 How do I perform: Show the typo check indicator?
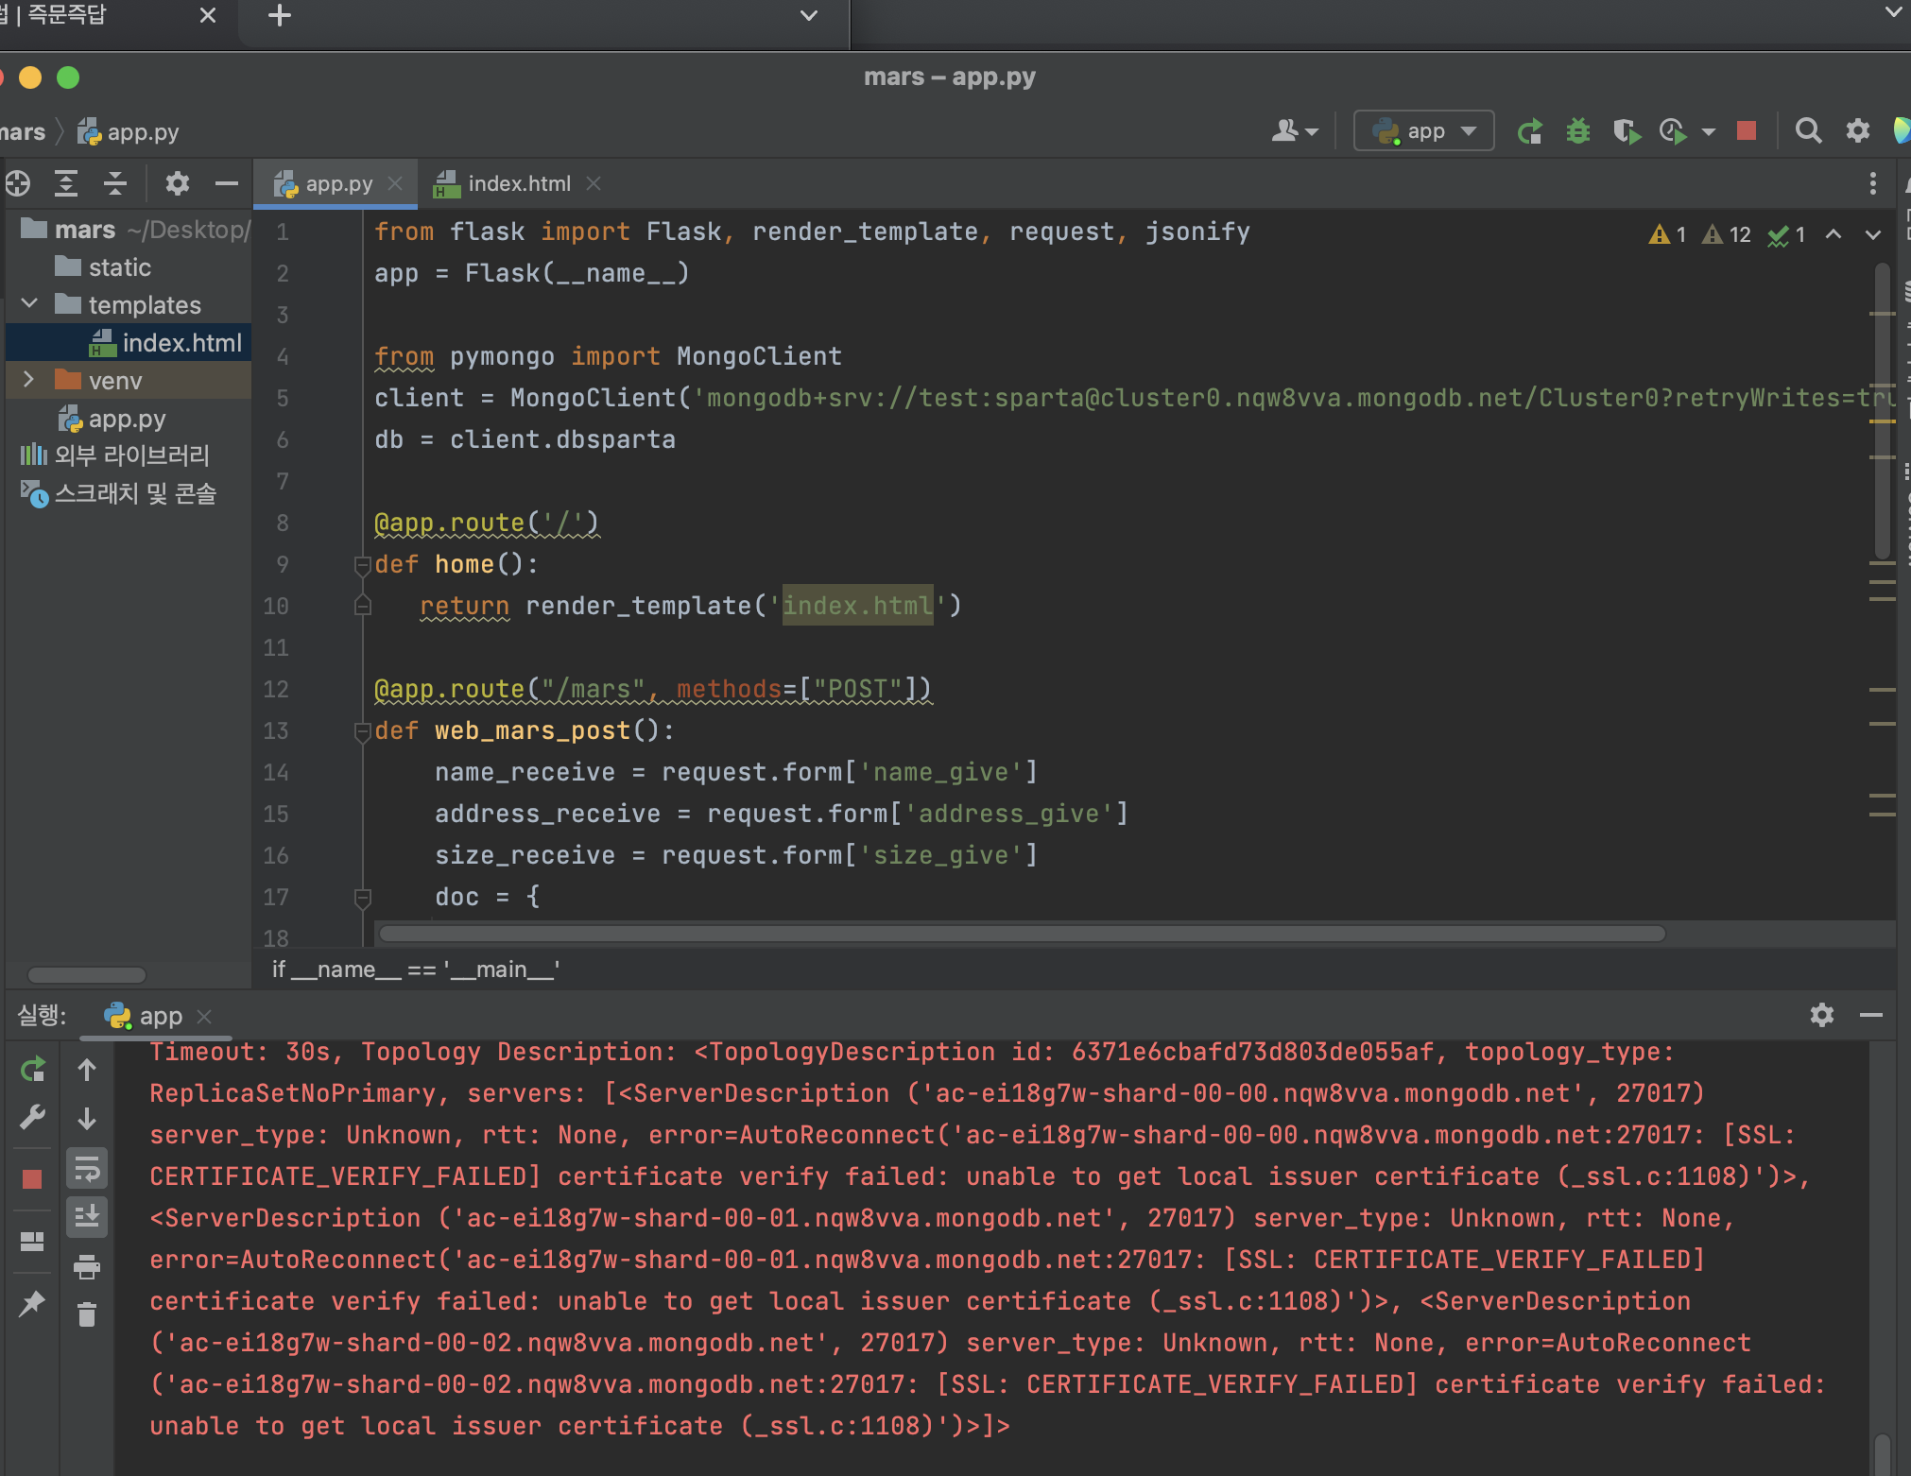[1787, 234]
